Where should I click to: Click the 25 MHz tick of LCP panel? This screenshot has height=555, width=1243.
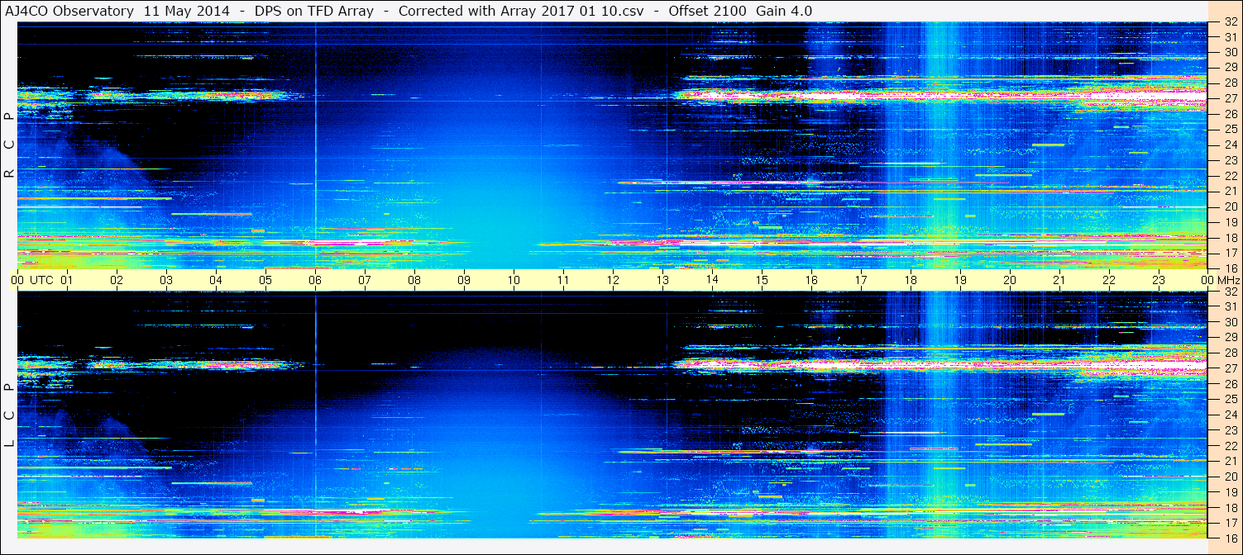point(1230,399)
